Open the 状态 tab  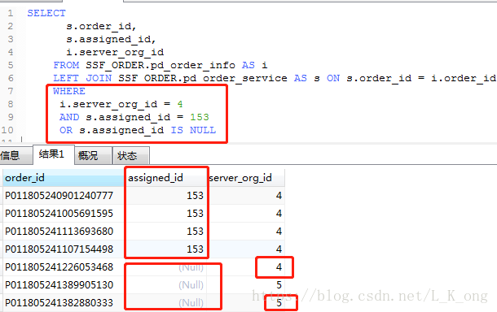point(130,155)
